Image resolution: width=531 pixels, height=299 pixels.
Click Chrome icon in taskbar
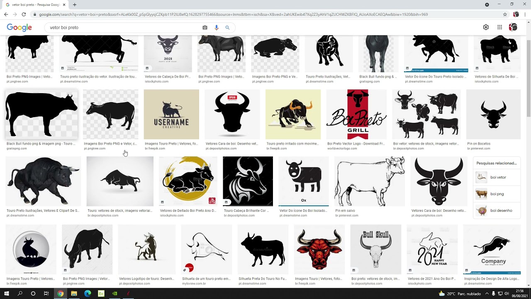(x=61, y=294)
